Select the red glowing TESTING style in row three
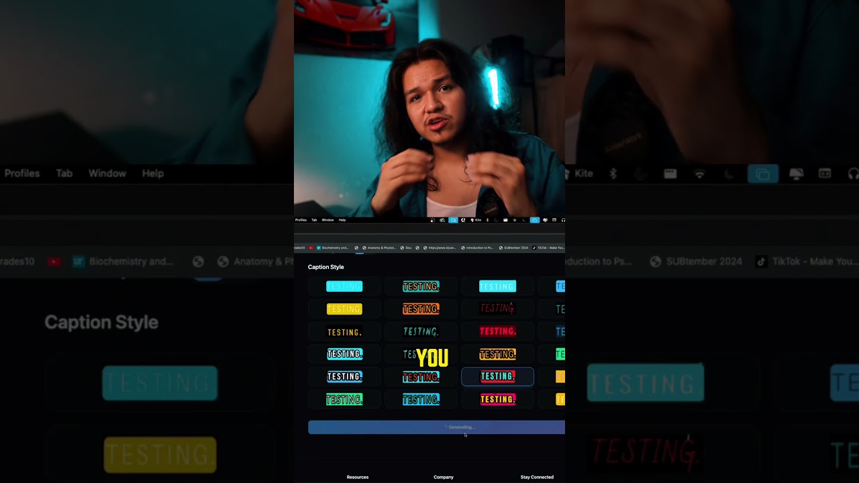The image size is (859, 483). click(x=497, y=331)
